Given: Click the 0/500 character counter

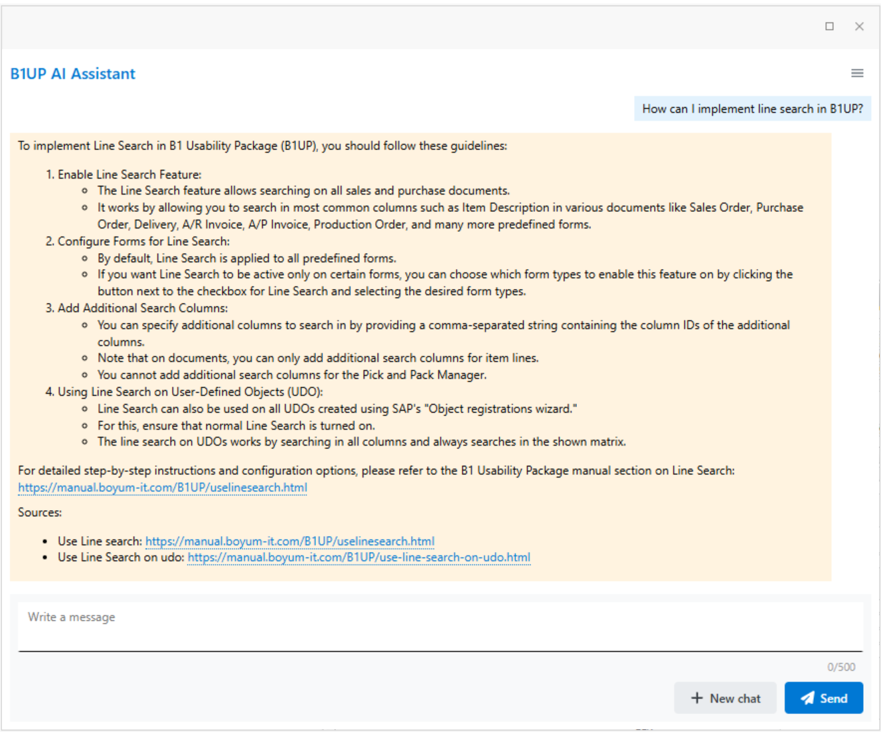Looking at the screenshot, I should click(x=841, y=667).
